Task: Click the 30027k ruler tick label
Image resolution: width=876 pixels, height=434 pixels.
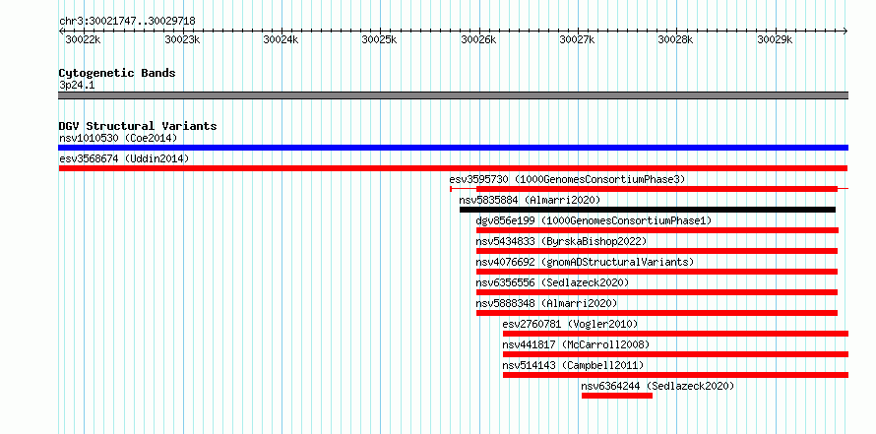Action: tap(577, 39)
